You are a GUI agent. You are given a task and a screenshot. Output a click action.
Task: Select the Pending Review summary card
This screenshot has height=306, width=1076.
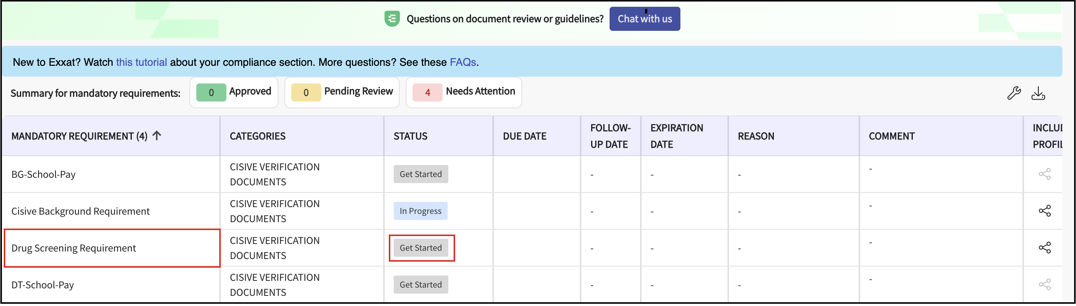coord(342,92)
